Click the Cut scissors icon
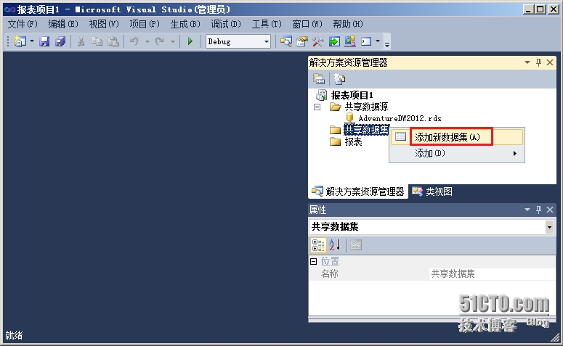 (81, 41)
